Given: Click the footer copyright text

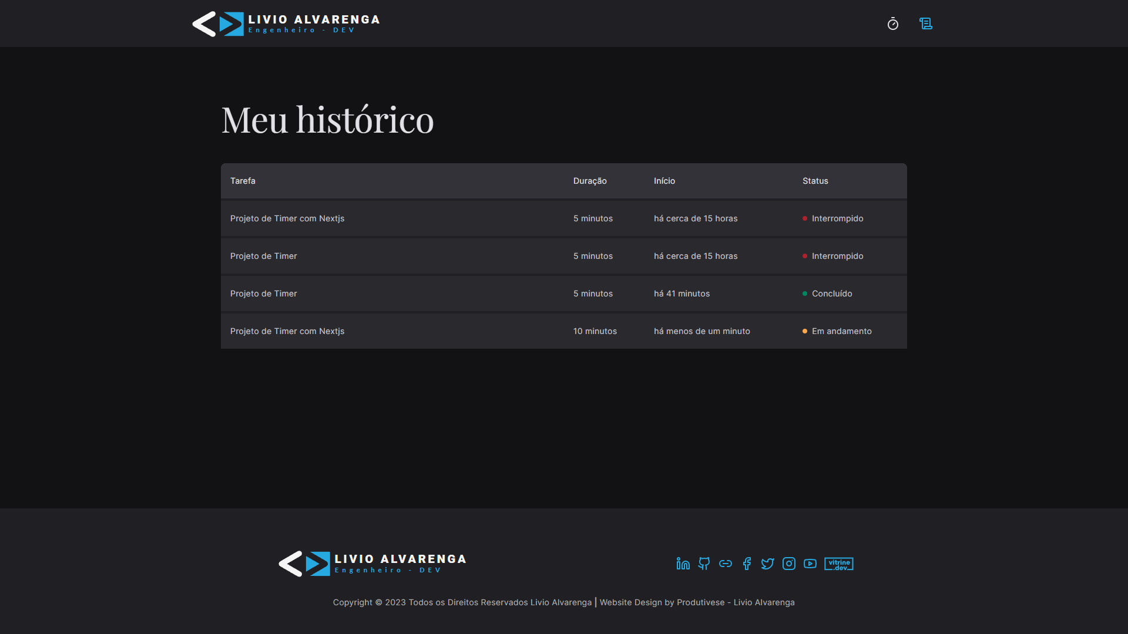Looking at the screenshot, I should click(x=563, y=602).
